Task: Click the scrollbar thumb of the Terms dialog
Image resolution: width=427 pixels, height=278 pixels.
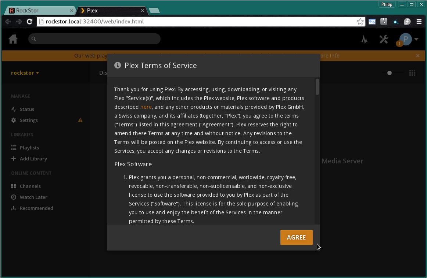Action: pos(317,87)
